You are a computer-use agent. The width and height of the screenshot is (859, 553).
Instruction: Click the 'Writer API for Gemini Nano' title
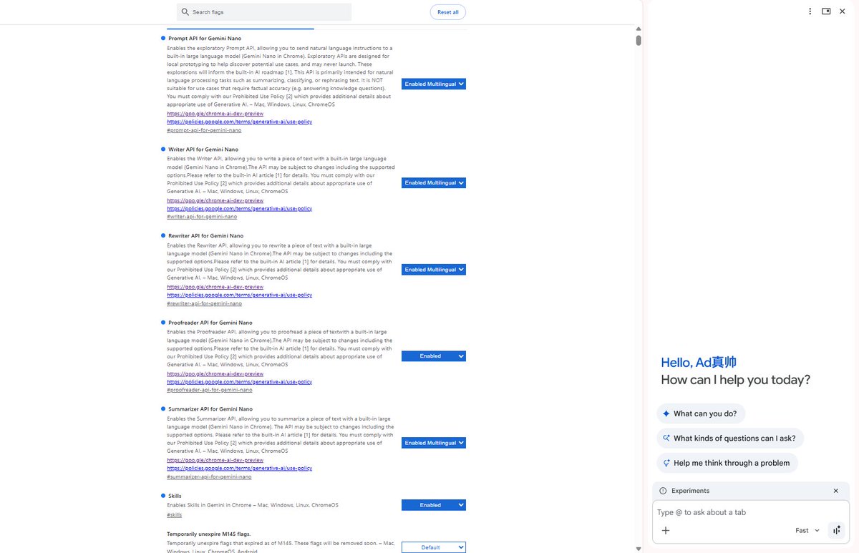click(x=203, y=150)
